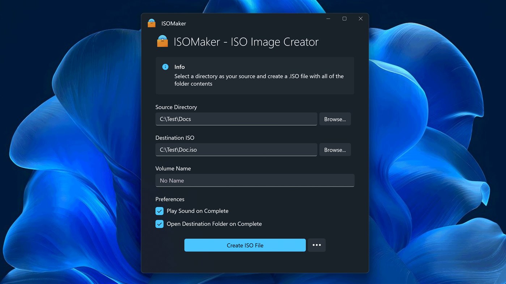Click the heading ISOMaker - ISO Image Creator
506x284 pixels.
pos(246,41)
